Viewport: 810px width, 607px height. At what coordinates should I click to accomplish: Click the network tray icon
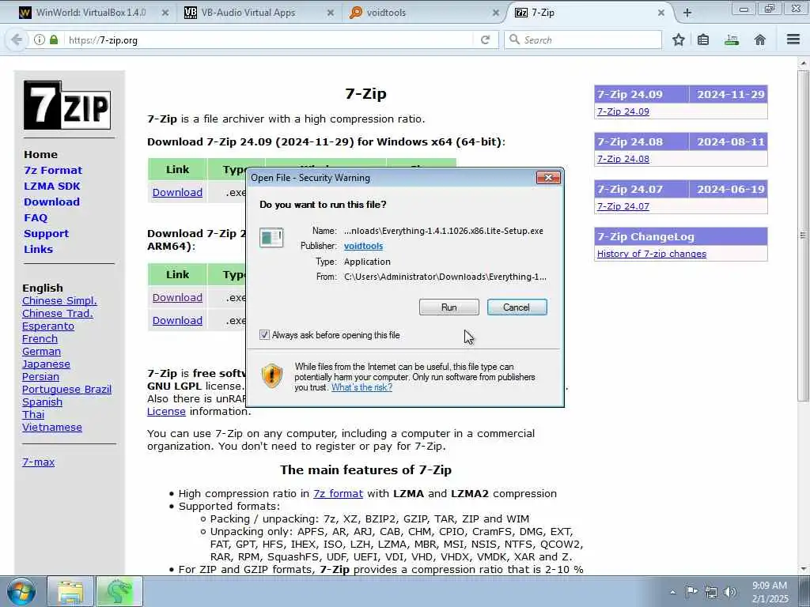[711, 592]
